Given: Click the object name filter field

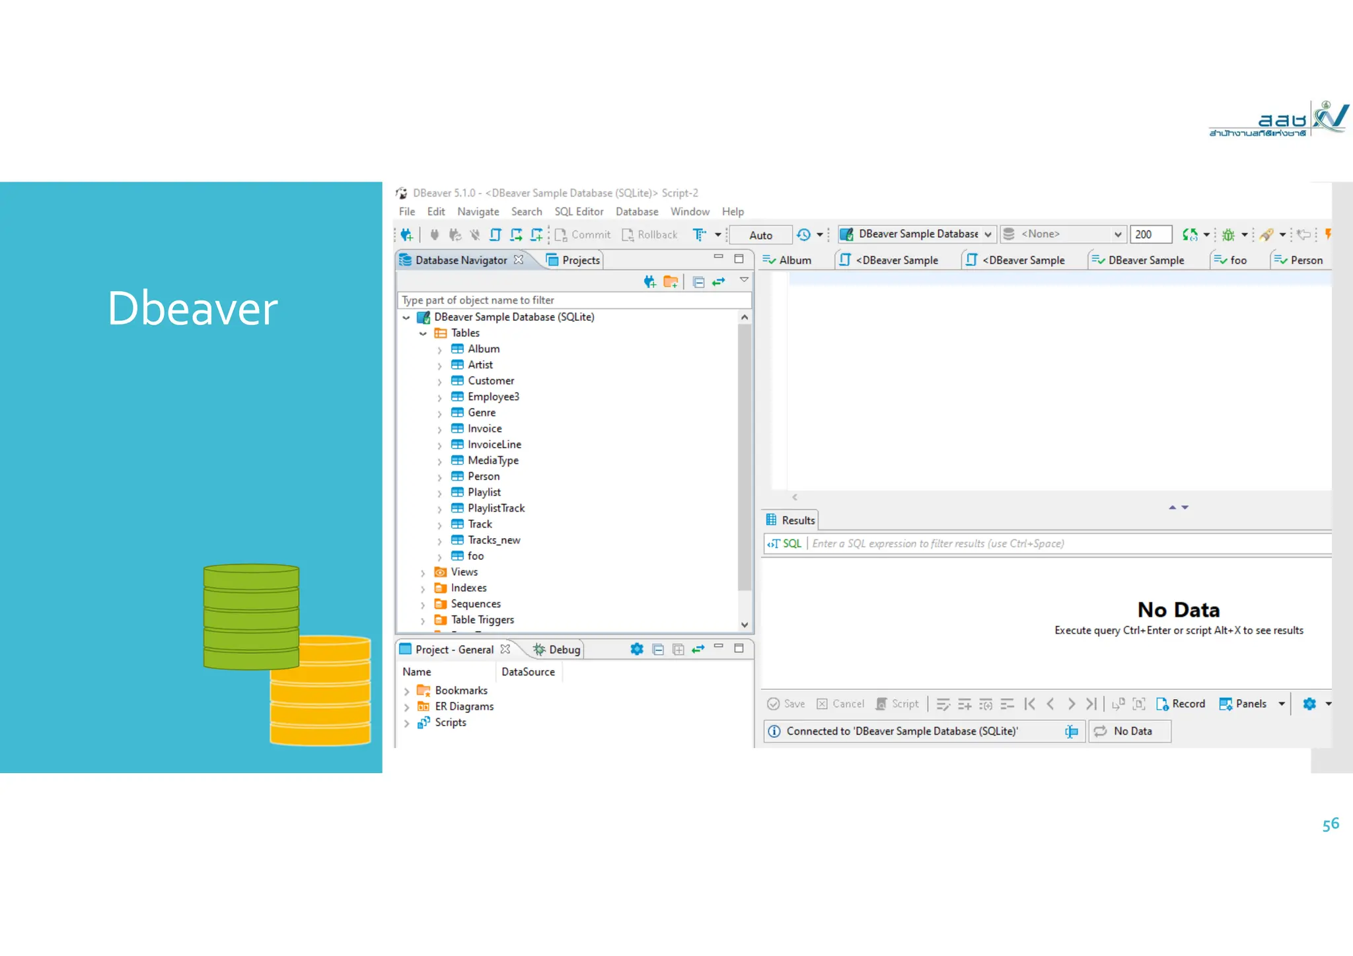Looking at the screenshot, I should click(x=573, y=300).
